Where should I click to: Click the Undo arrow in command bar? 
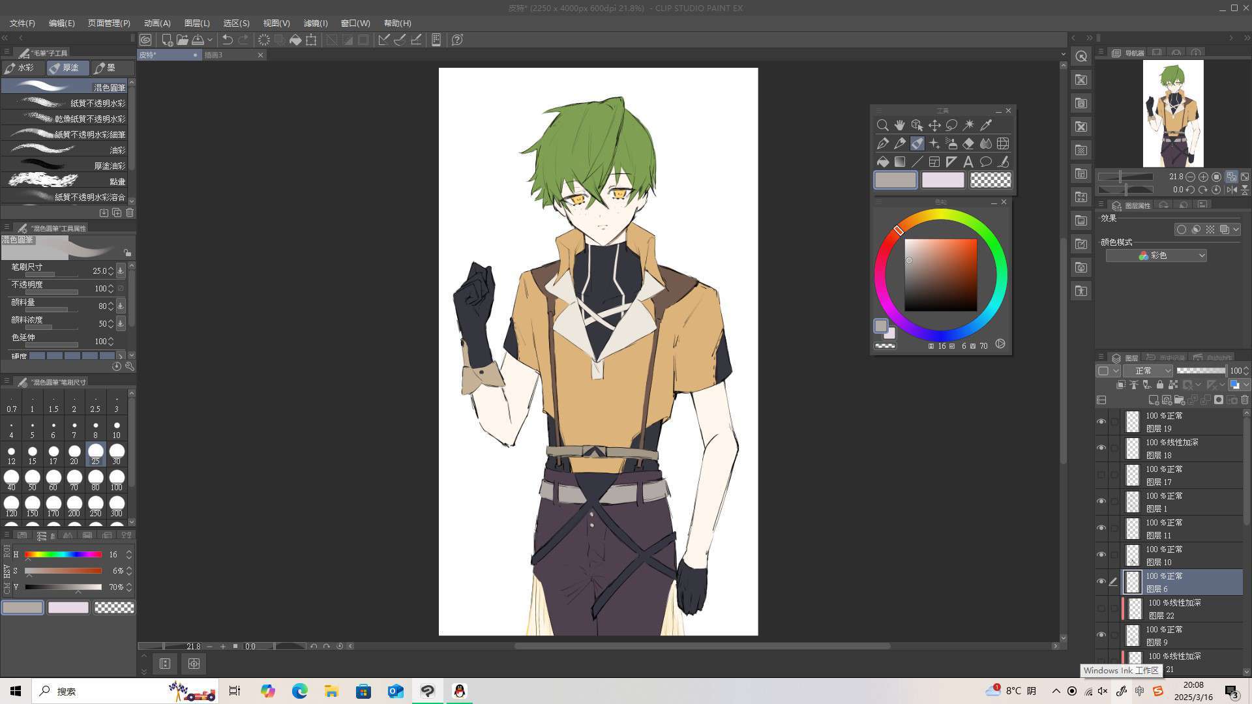[227, 40]
